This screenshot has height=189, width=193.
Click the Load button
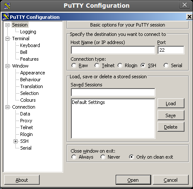point(171,103)
